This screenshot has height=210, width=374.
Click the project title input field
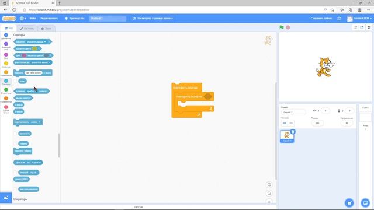108,18
